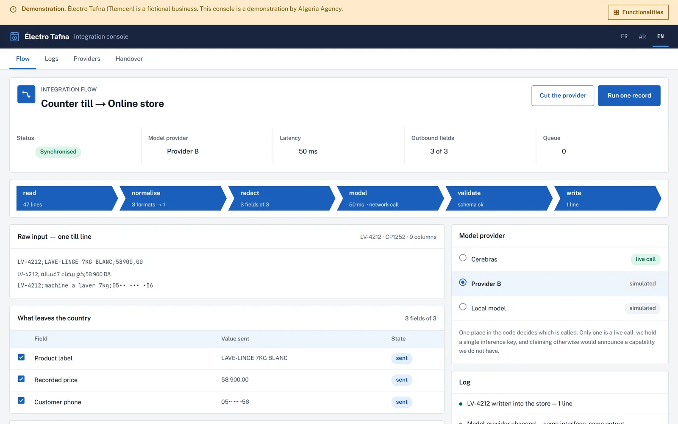Open the Flow tab
Image resolution: width=678 pixels, height=424 pixels.
[x=23, y=59]
